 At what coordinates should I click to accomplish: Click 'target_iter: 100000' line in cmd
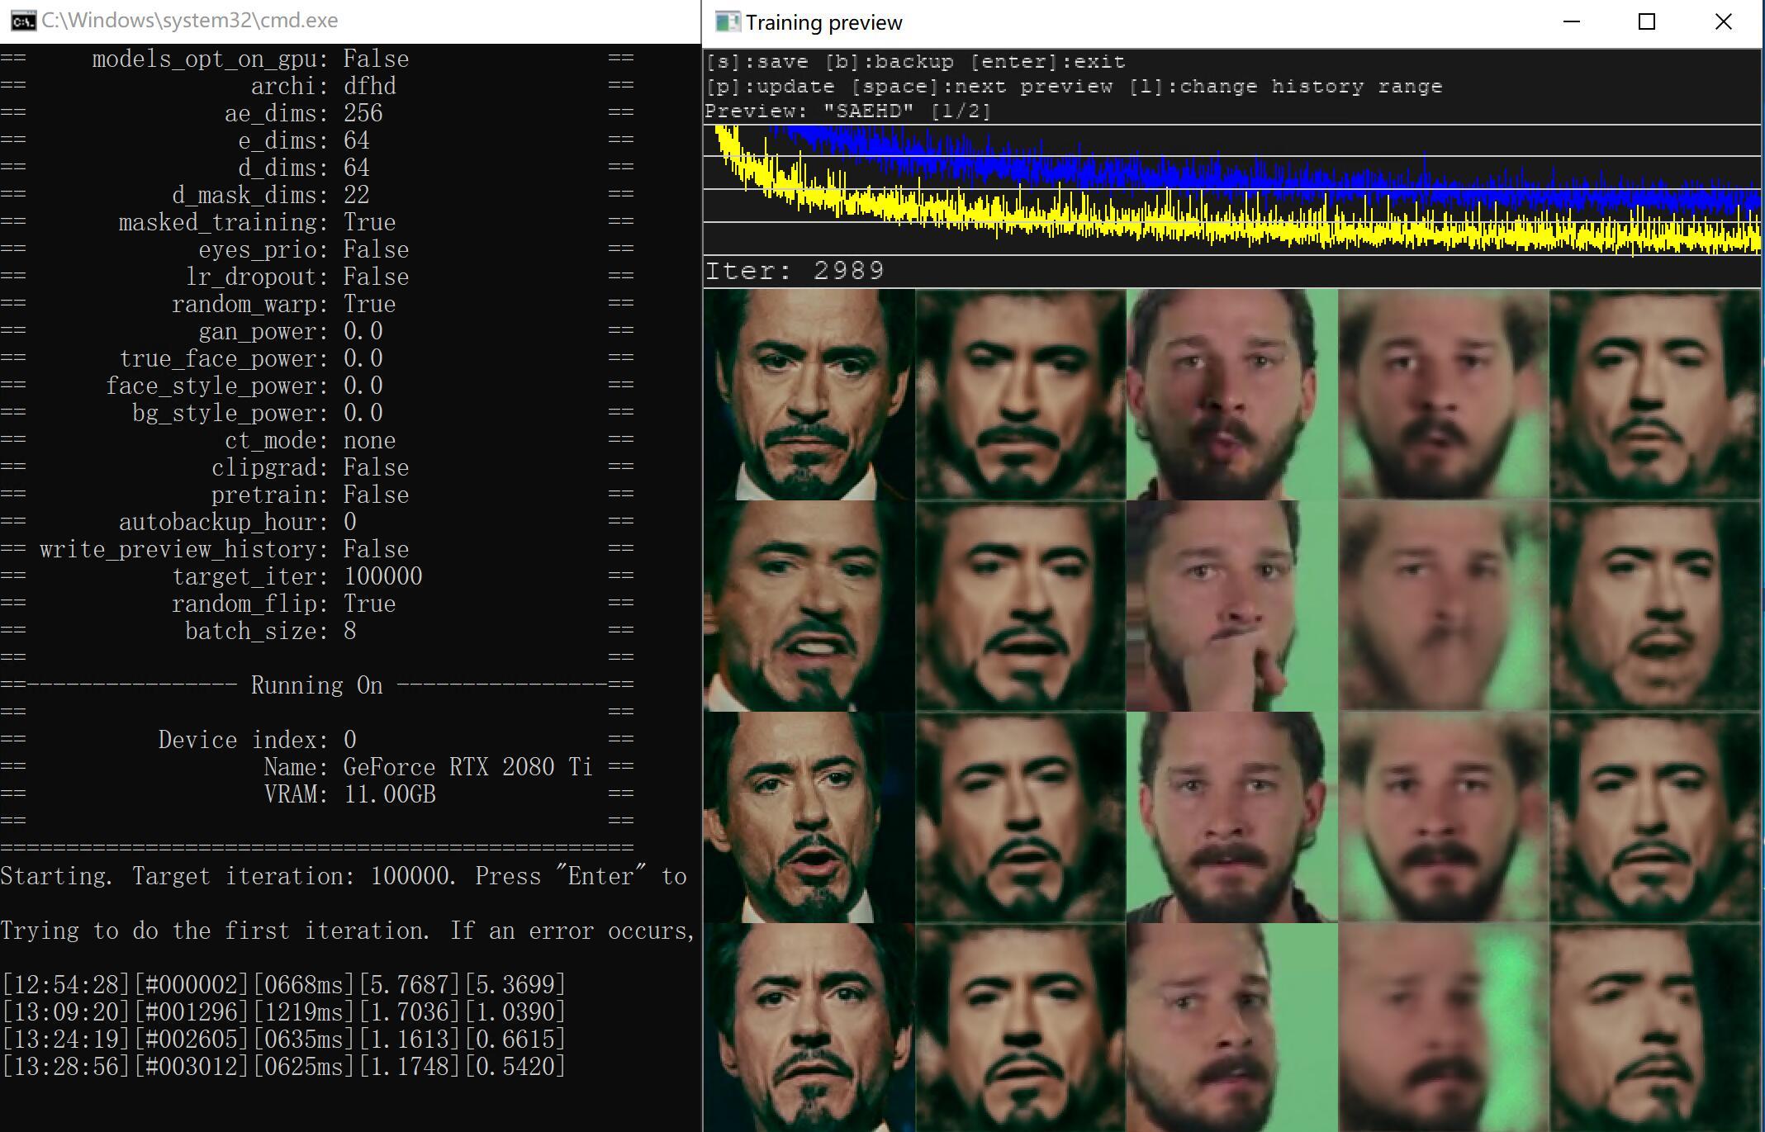coord(297,576)
